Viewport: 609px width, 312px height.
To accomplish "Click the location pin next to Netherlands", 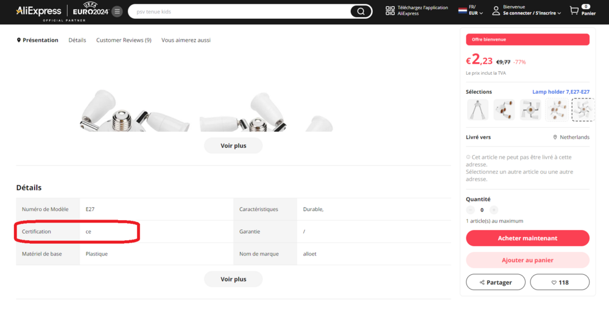I will coord(555,137).
